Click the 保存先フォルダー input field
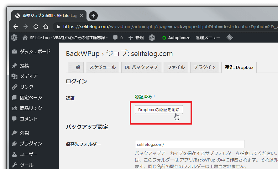The image size is (278, 169). 190,144
